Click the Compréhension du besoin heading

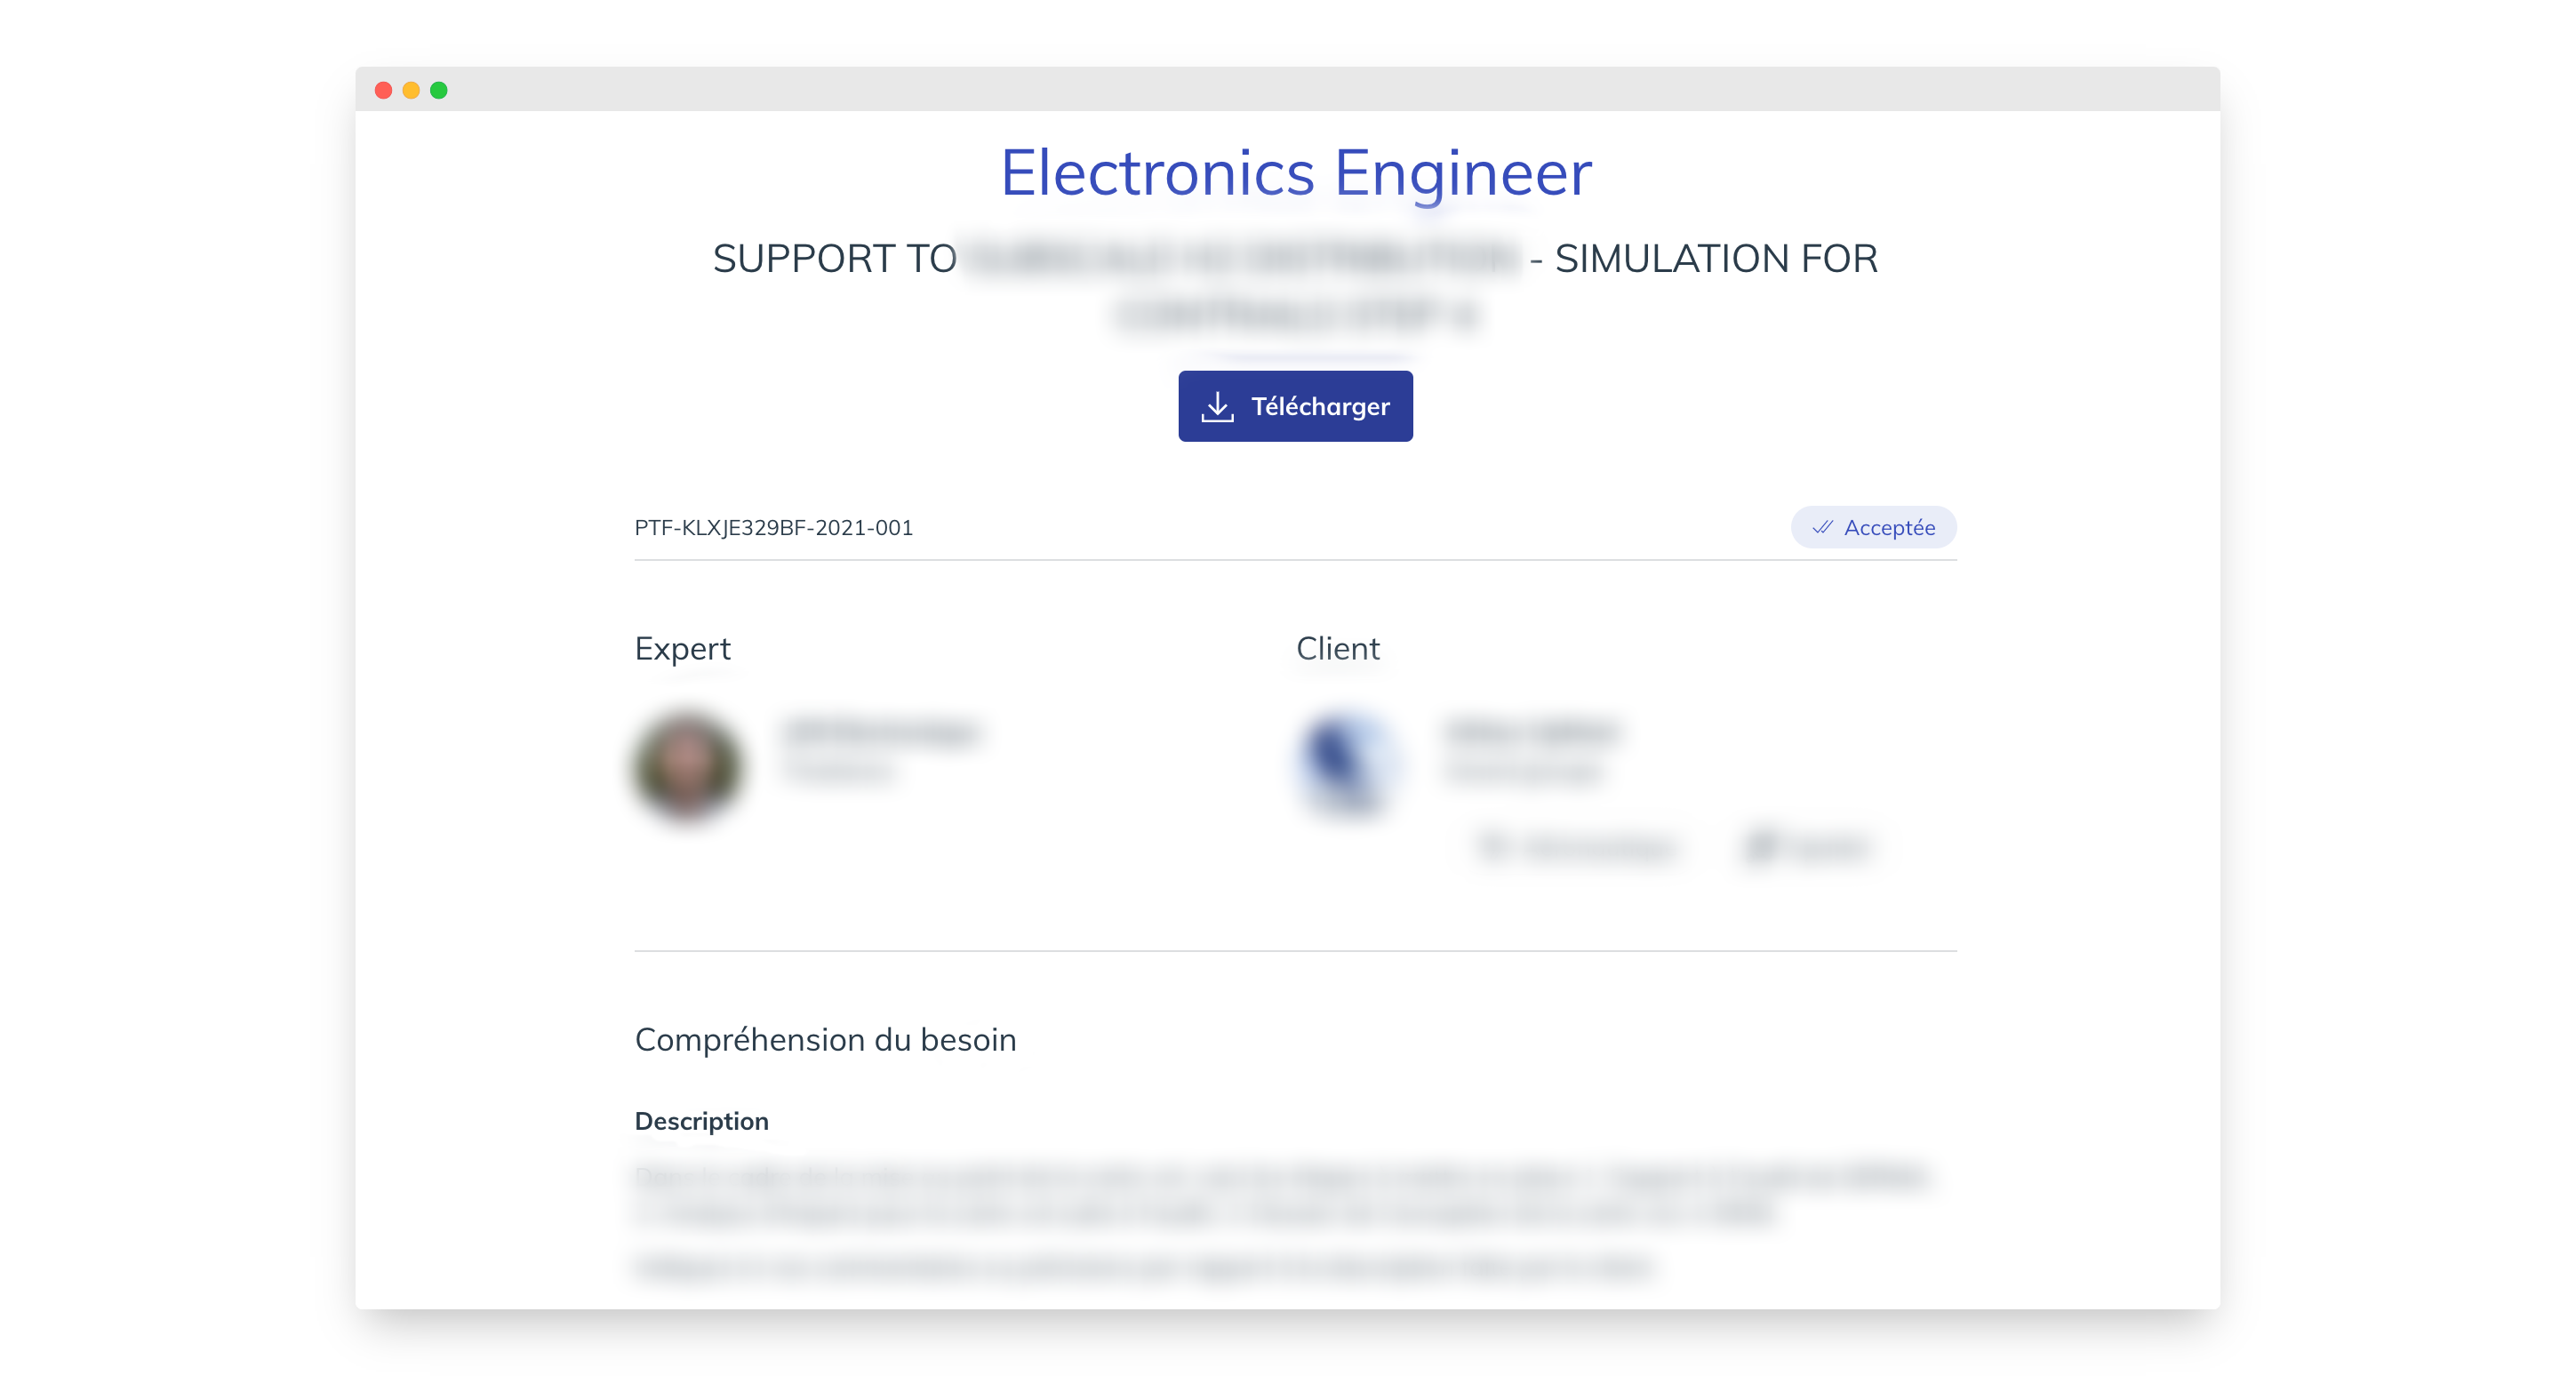pos(825,1040)
